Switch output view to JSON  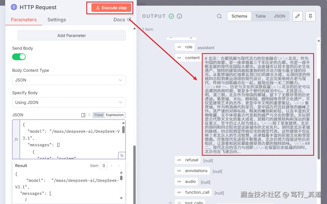pos(280,16)
